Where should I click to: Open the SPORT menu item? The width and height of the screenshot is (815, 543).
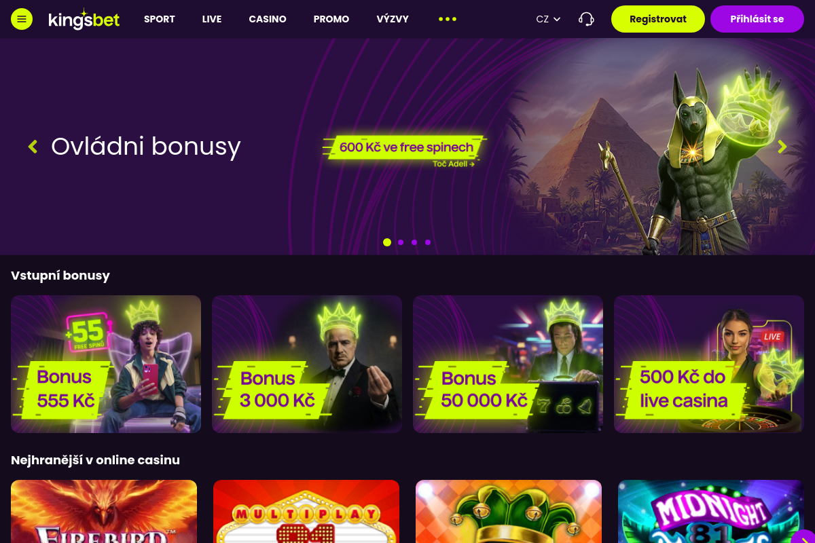[x=160, y=19]
